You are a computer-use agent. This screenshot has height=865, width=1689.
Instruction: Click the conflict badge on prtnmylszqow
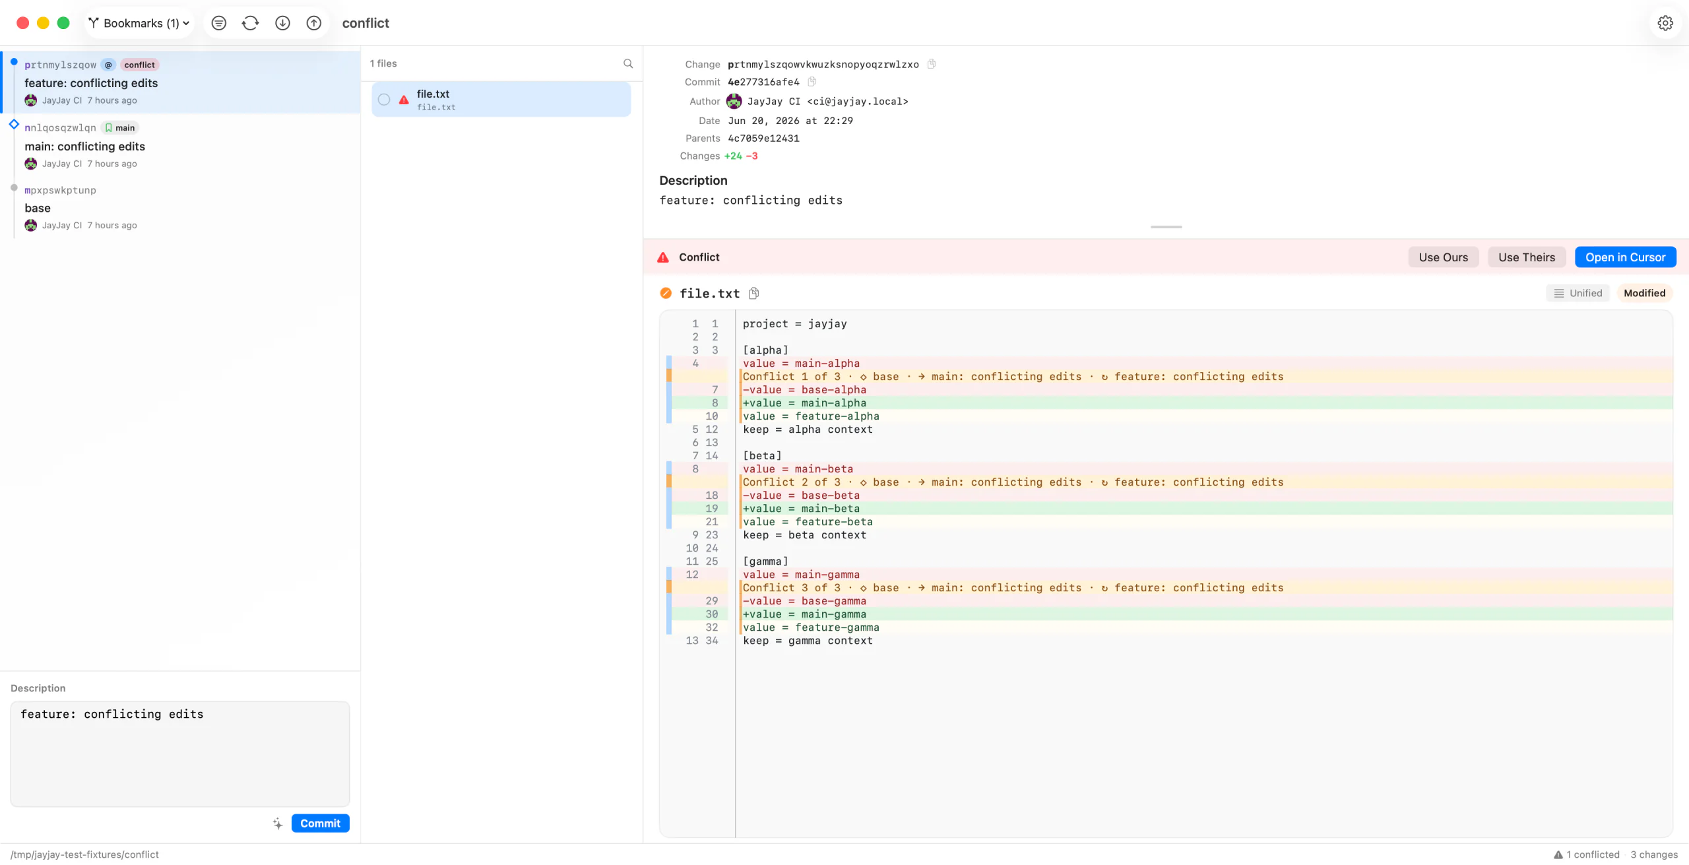tap(140, 65)
